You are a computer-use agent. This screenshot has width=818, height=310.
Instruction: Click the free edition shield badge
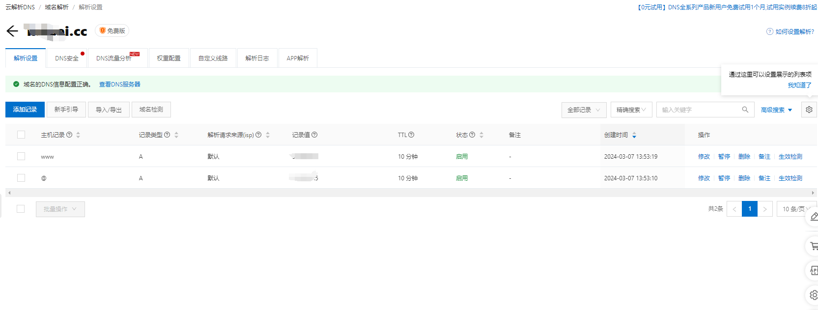[x=112, y=30]
